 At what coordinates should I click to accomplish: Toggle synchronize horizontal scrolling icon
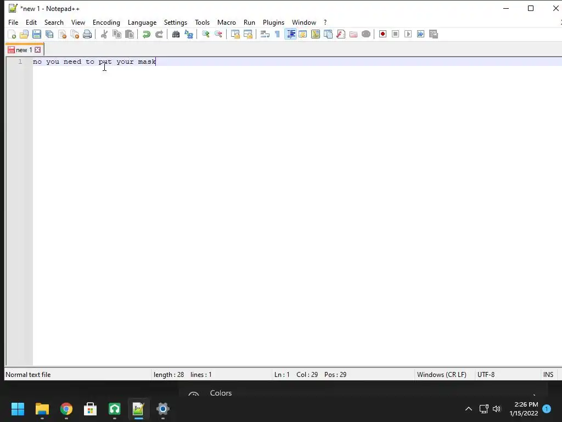248,34
